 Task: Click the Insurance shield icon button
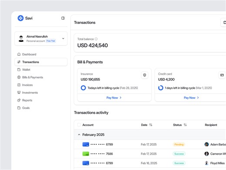pos(145,75)
